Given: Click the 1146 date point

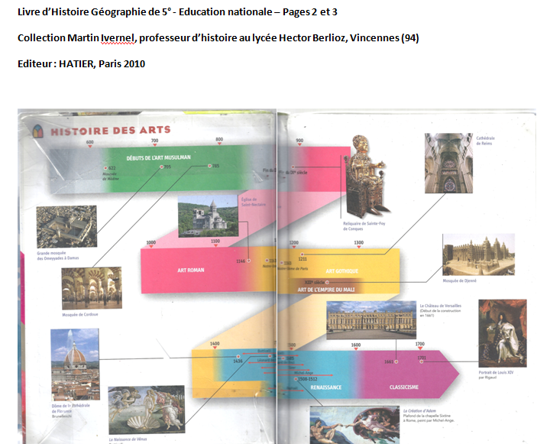Looking at the screenshot, I should (249, 261).
